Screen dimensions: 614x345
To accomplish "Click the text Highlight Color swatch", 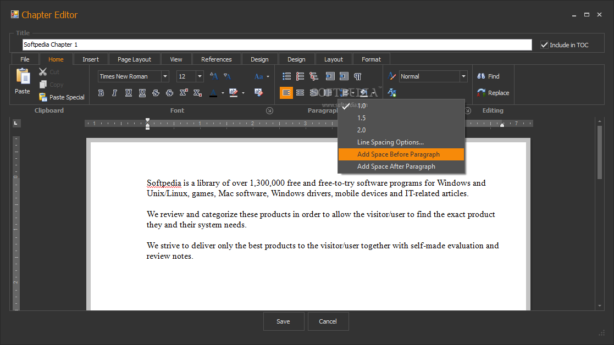I will pyautogui.click(x=234, y=93).
